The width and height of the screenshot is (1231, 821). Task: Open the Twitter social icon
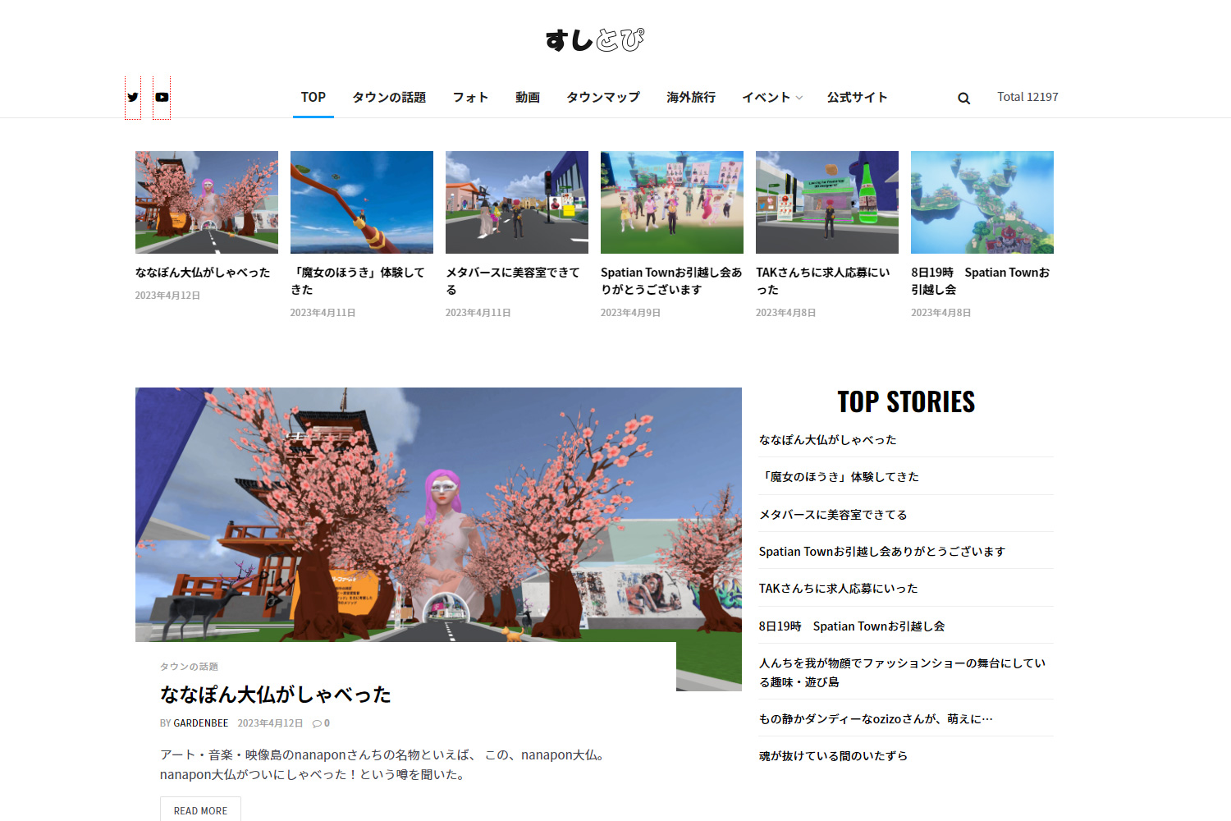click(x=133, y=97)
